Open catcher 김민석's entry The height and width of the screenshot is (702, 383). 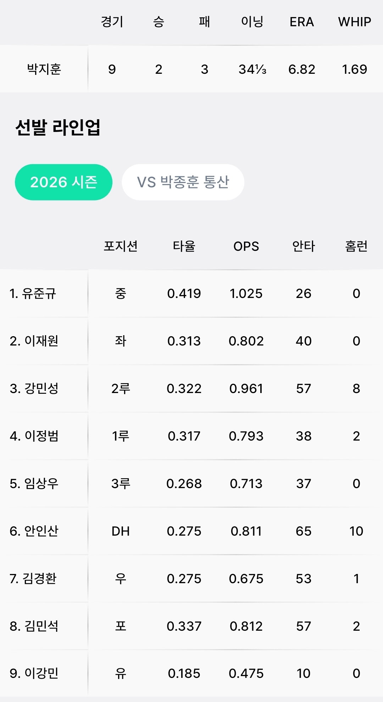(191, 626)
